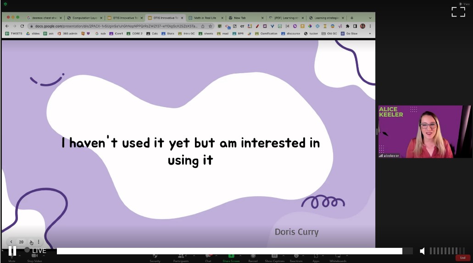473x263 pixels.
Task: Reload the page
Action: [22, 26]
